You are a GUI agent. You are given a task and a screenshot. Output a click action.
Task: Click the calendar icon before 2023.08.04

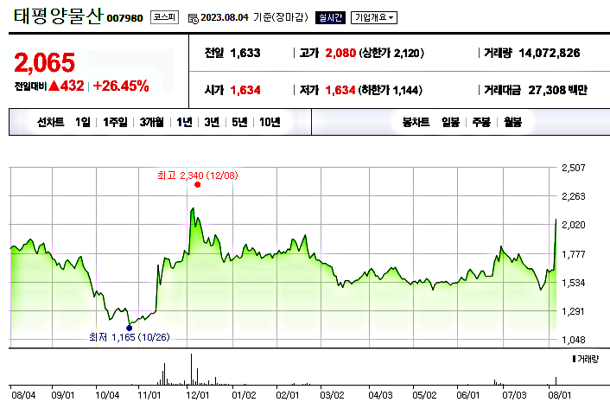194,18
